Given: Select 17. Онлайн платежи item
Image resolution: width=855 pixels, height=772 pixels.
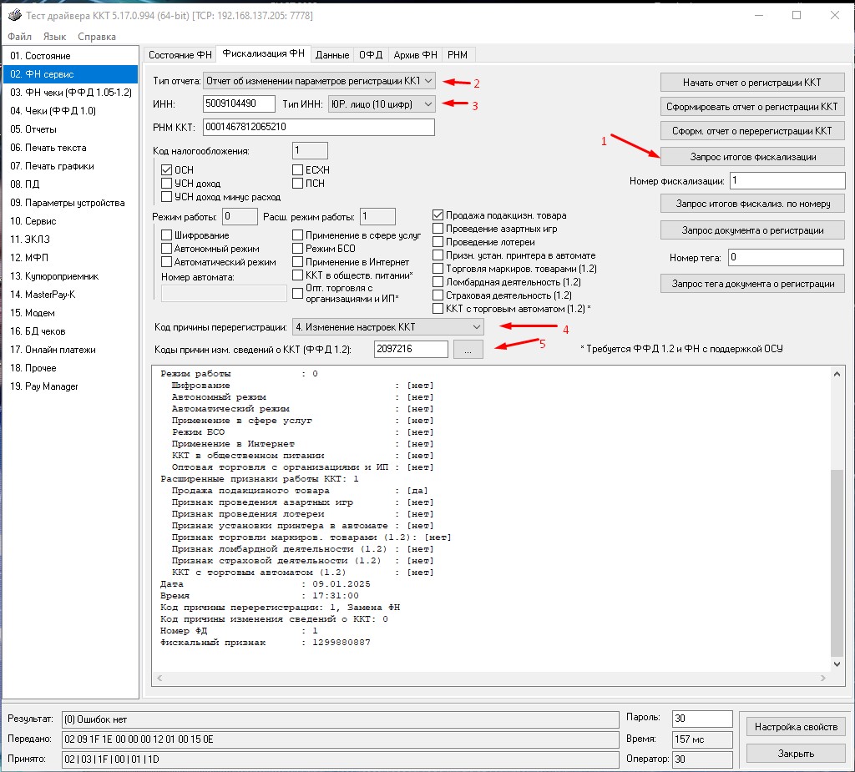Looking at the screenshot, I should tap(71, 350).
